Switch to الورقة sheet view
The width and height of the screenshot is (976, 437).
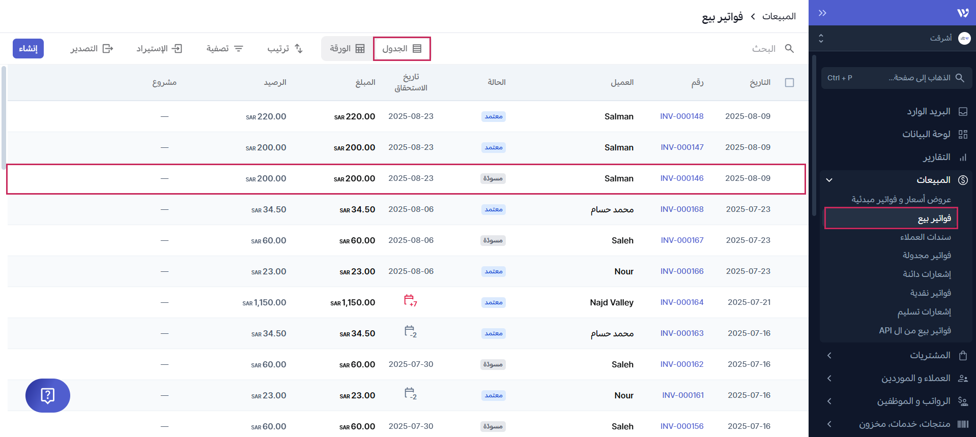347,49
